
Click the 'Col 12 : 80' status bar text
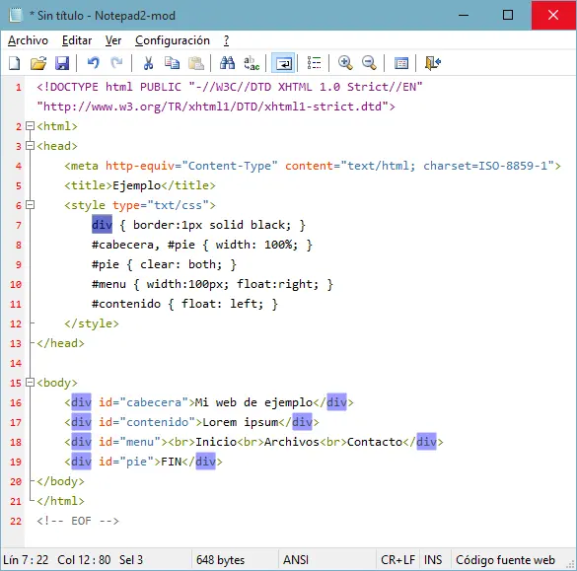tap(84, 559)
